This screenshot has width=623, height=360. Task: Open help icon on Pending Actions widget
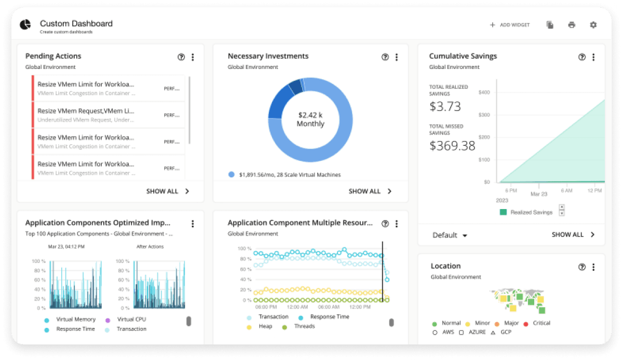181,57
